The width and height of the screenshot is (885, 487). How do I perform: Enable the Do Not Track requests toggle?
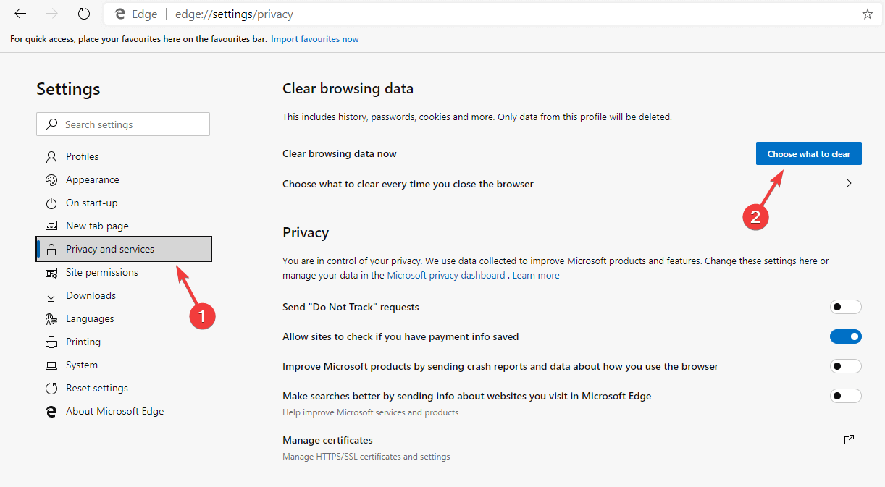coord(845,307)
